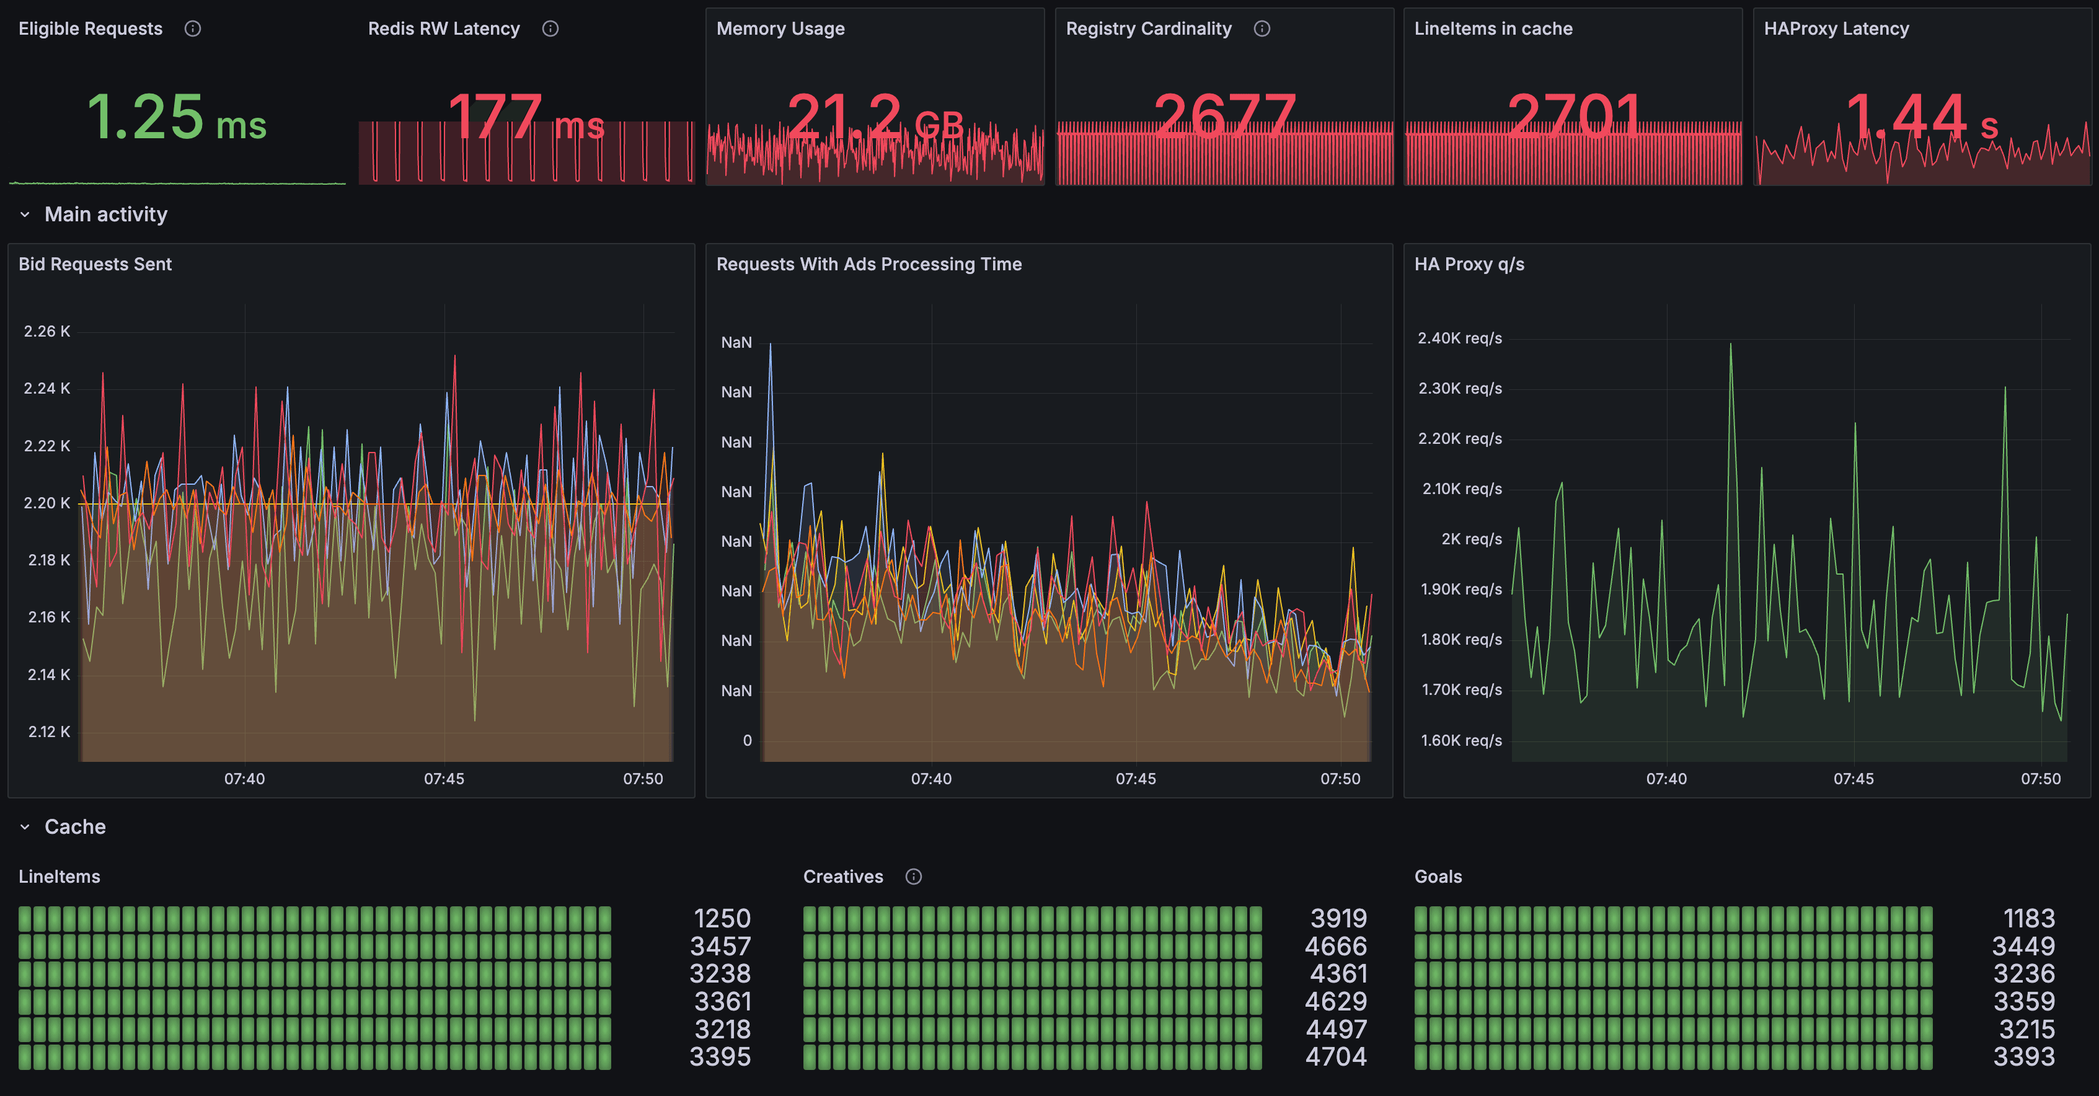Click the Creatives value 4704
Viewport: 2099px width, 1096px height.
(x=1337, y=1057)
